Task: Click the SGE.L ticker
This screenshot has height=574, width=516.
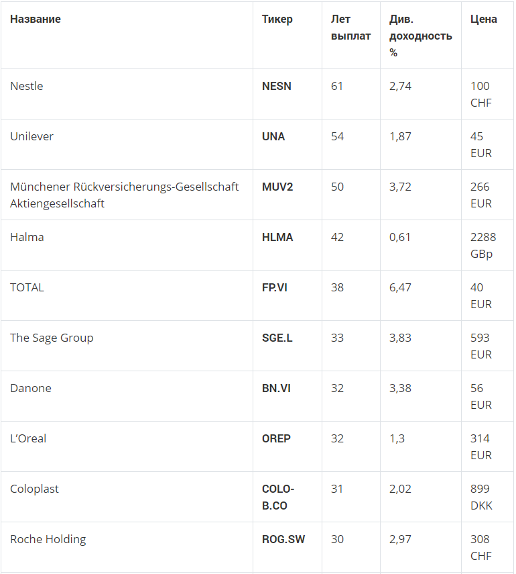Action: tap(277, 338)
